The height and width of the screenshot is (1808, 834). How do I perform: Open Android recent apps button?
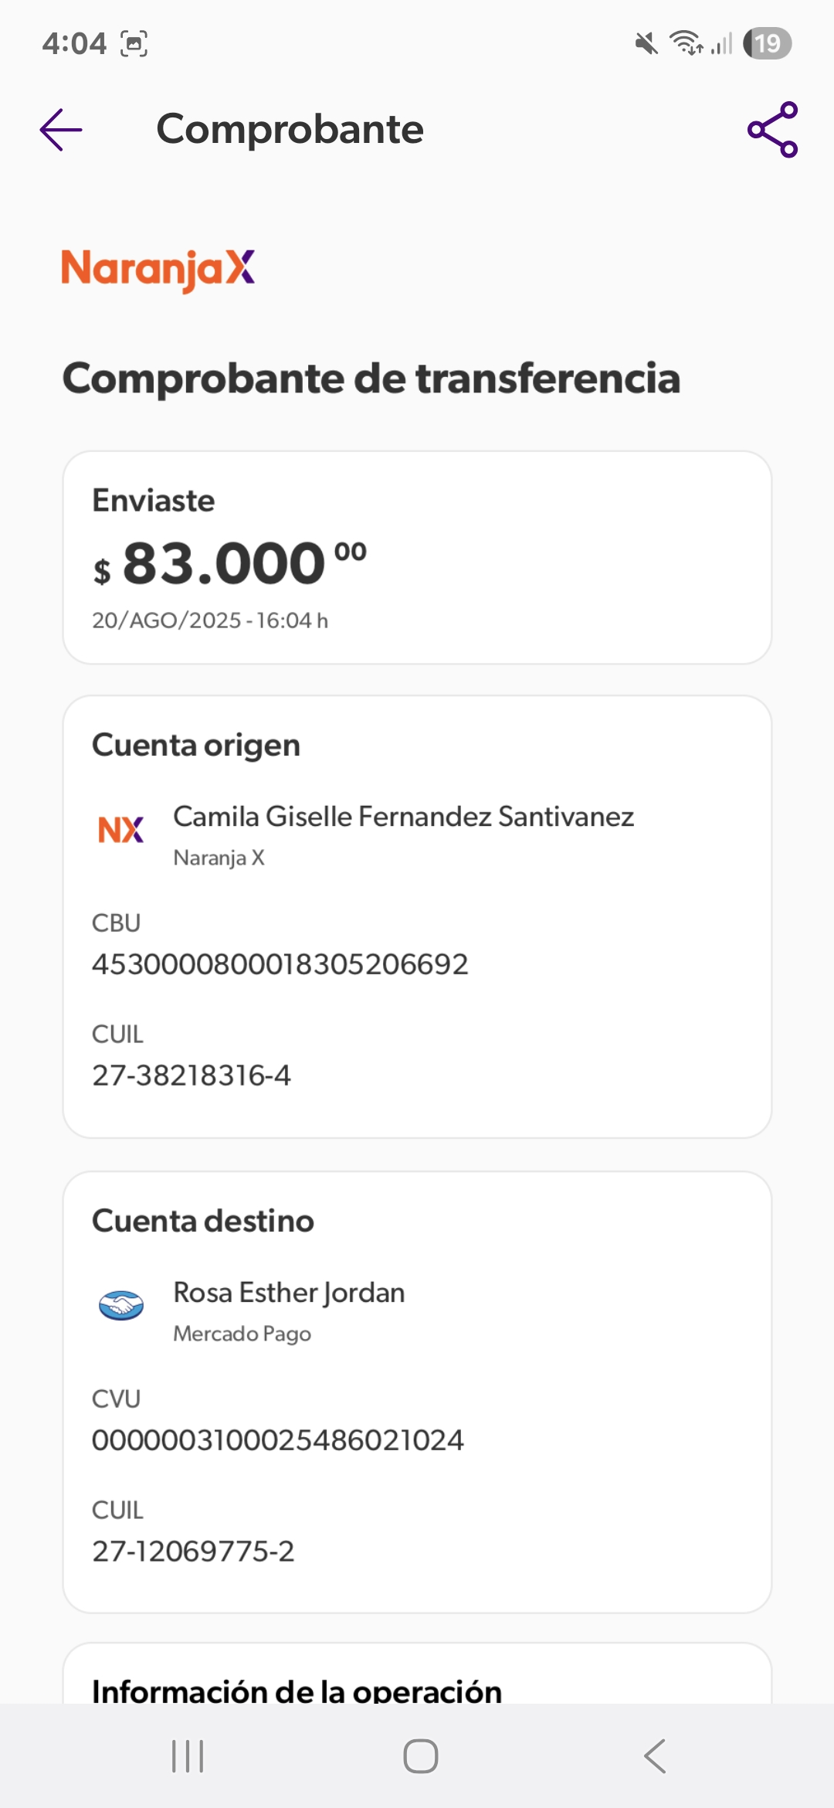(188, 1755)
